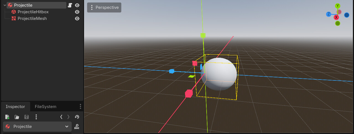The image size is (354, 134).
Task: Open documentation with the DOC icon
Action: click(x=77, y=127)
